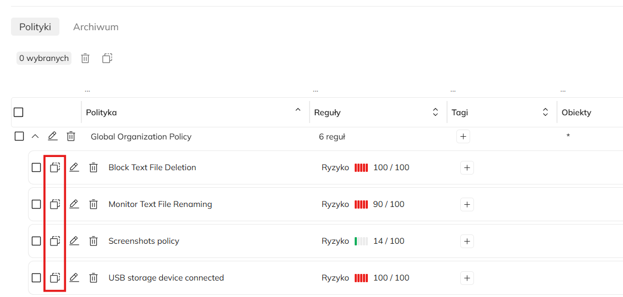Click the risk bar of Screenshots policy
Screen dimensions: 623x297
coord(361,241)
